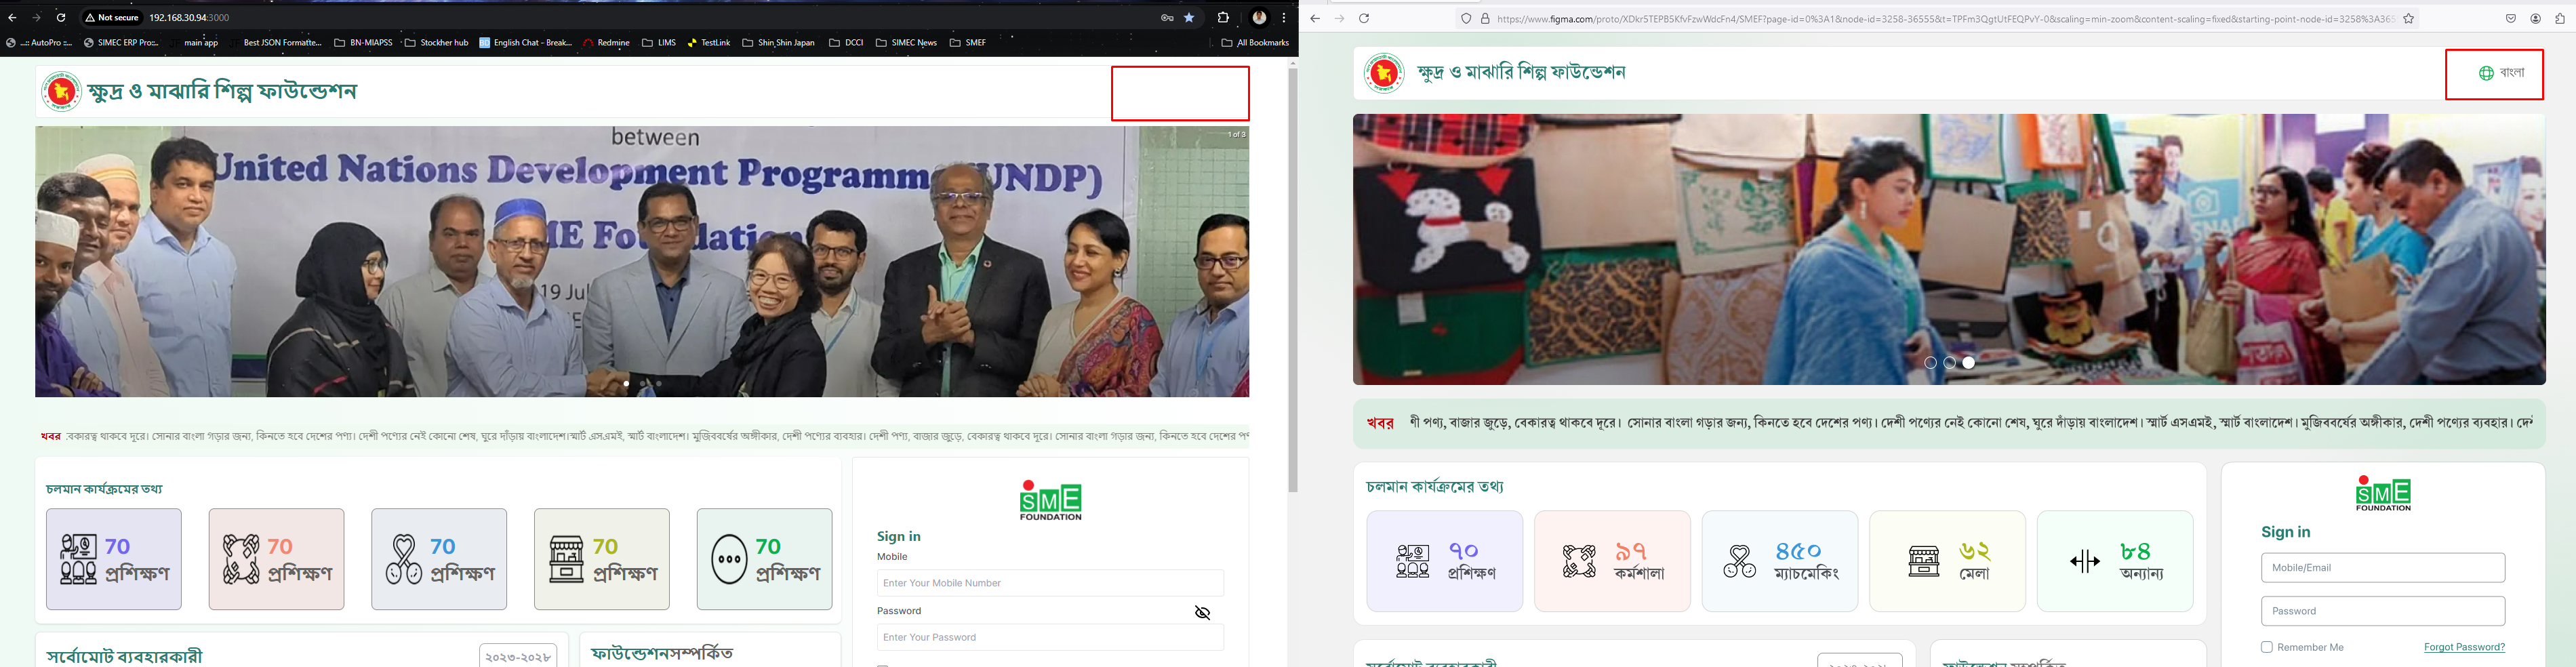Open the ৪৫০ ম্যাচমেকিং card in Figma
The width and height of the screenshot is (2576, 667).
coord(1780,561)
